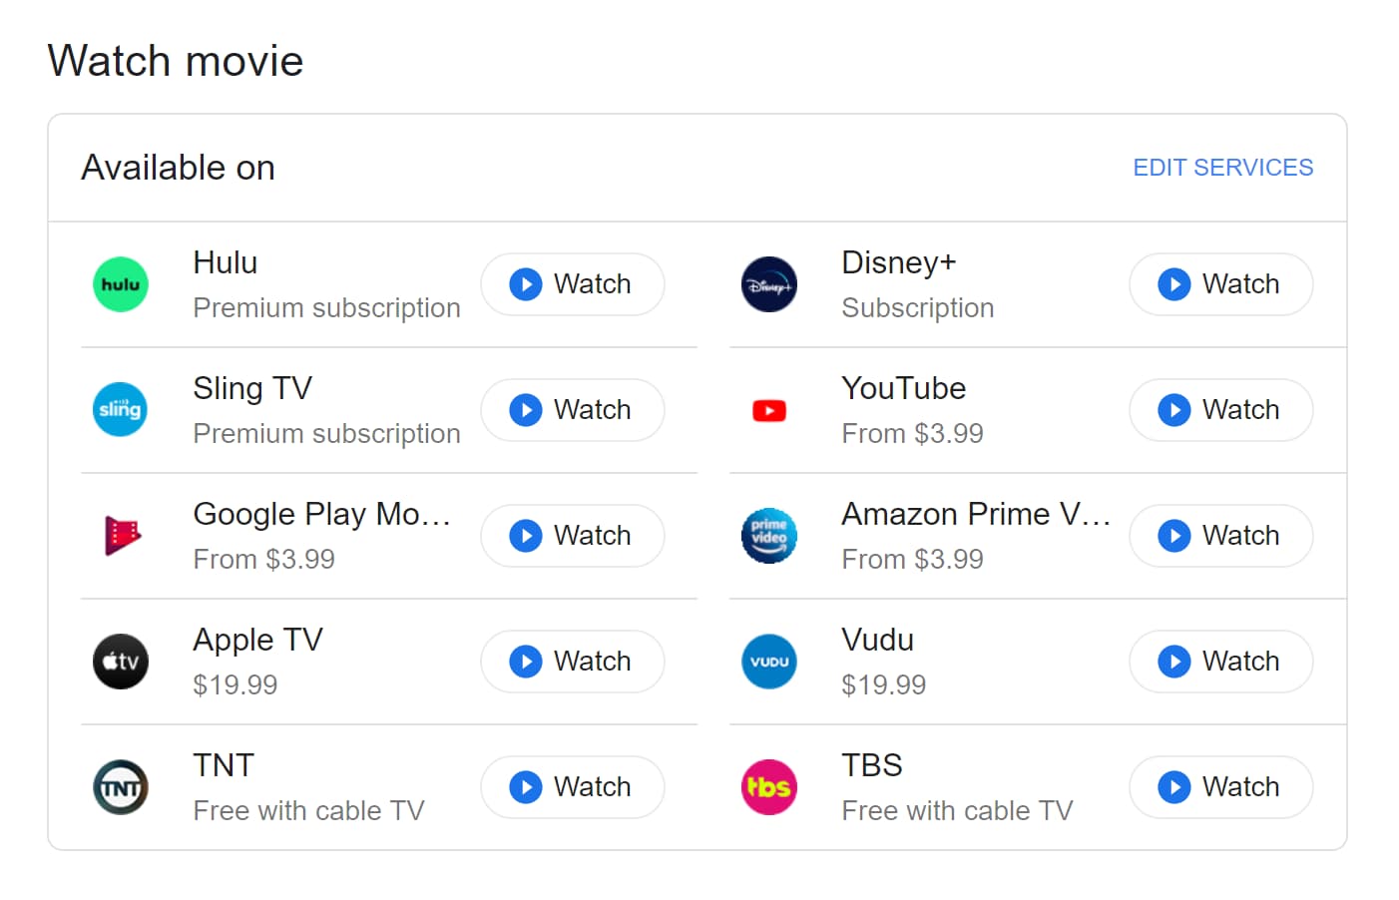The width and height of the screenshot is (1399, 900).
Task: Click the Amazon Prime Video icon
Action: (769, 536)
